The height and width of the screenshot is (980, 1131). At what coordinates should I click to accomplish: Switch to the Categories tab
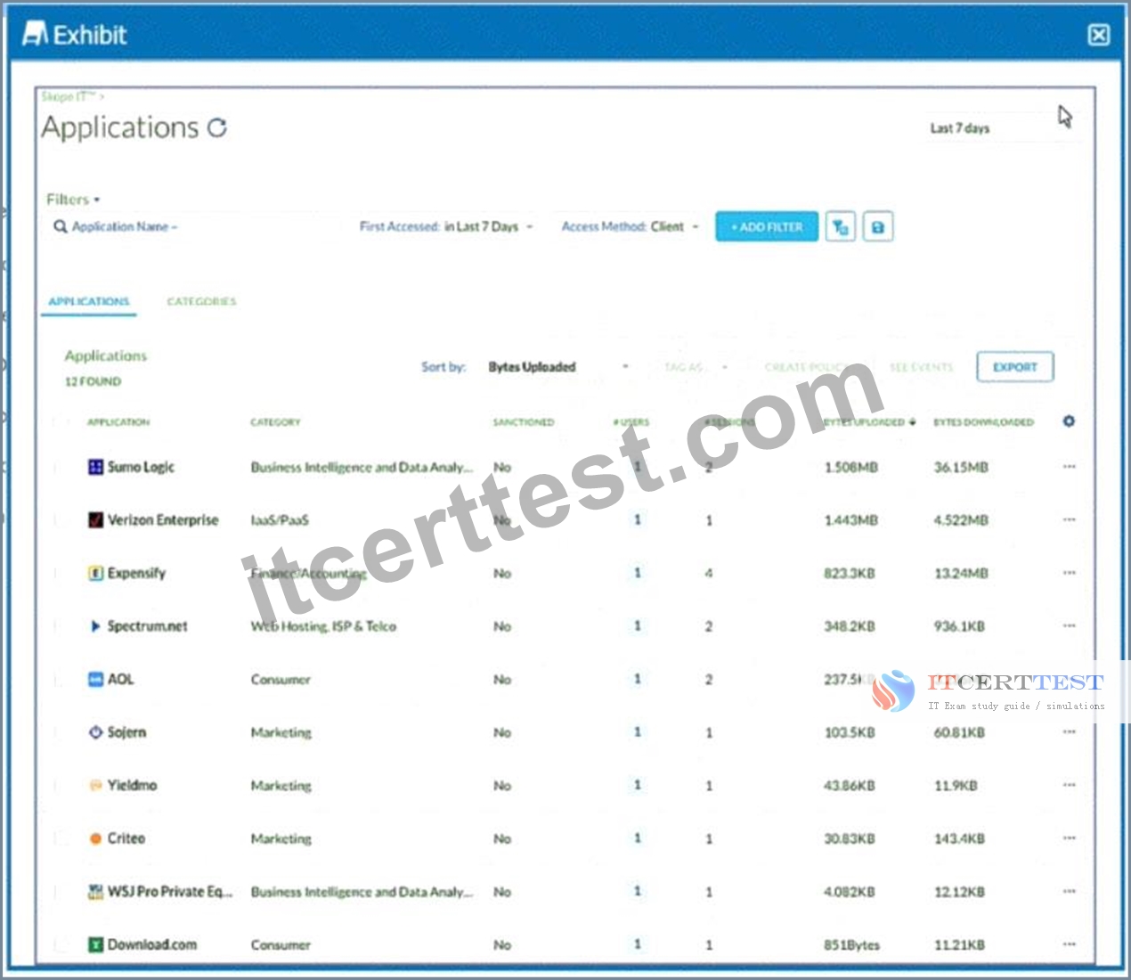[x=201, y=302]
